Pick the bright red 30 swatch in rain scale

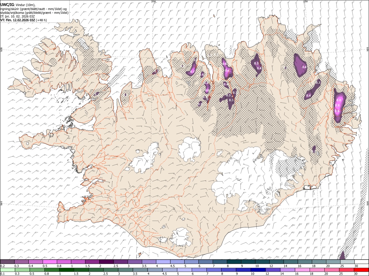tap(361, 270)
